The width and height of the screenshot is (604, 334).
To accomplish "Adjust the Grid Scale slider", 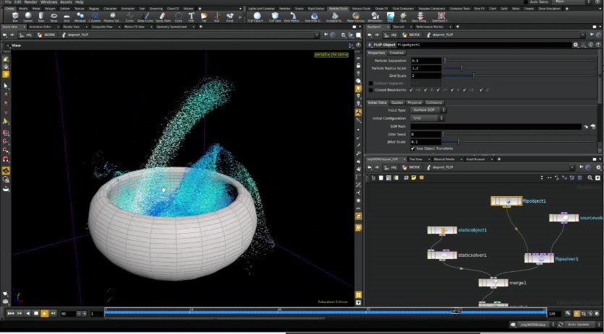I will point(473,76).
